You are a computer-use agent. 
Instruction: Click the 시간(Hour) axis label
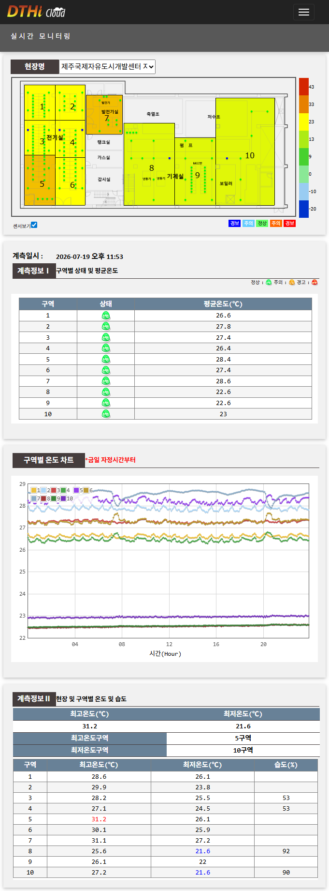pos(165,653)
